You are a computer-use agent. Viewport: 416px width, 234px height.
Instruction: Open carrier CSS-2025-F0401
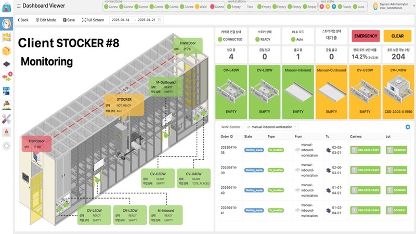[366, 150]
